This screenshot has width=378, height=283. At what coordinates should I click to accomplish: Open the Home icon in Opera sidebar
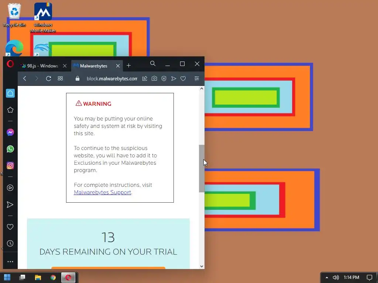pos(10,93)
